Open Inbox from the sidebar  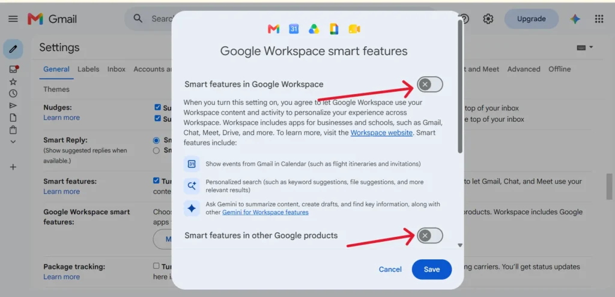pyautogui.click(x=13, y=70)
